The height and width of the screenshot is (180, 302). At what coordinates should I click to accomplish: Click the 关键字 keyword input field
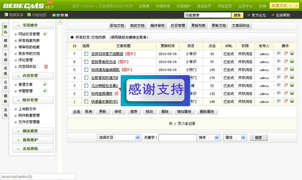[177, 137]
